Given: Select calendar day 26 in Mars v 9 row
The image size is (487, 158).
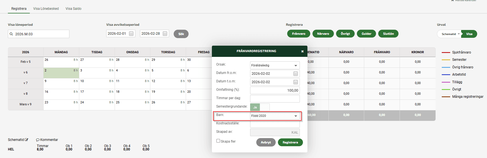Looking at the screenshot, I should pyautogui.click(x=168, y=105).
